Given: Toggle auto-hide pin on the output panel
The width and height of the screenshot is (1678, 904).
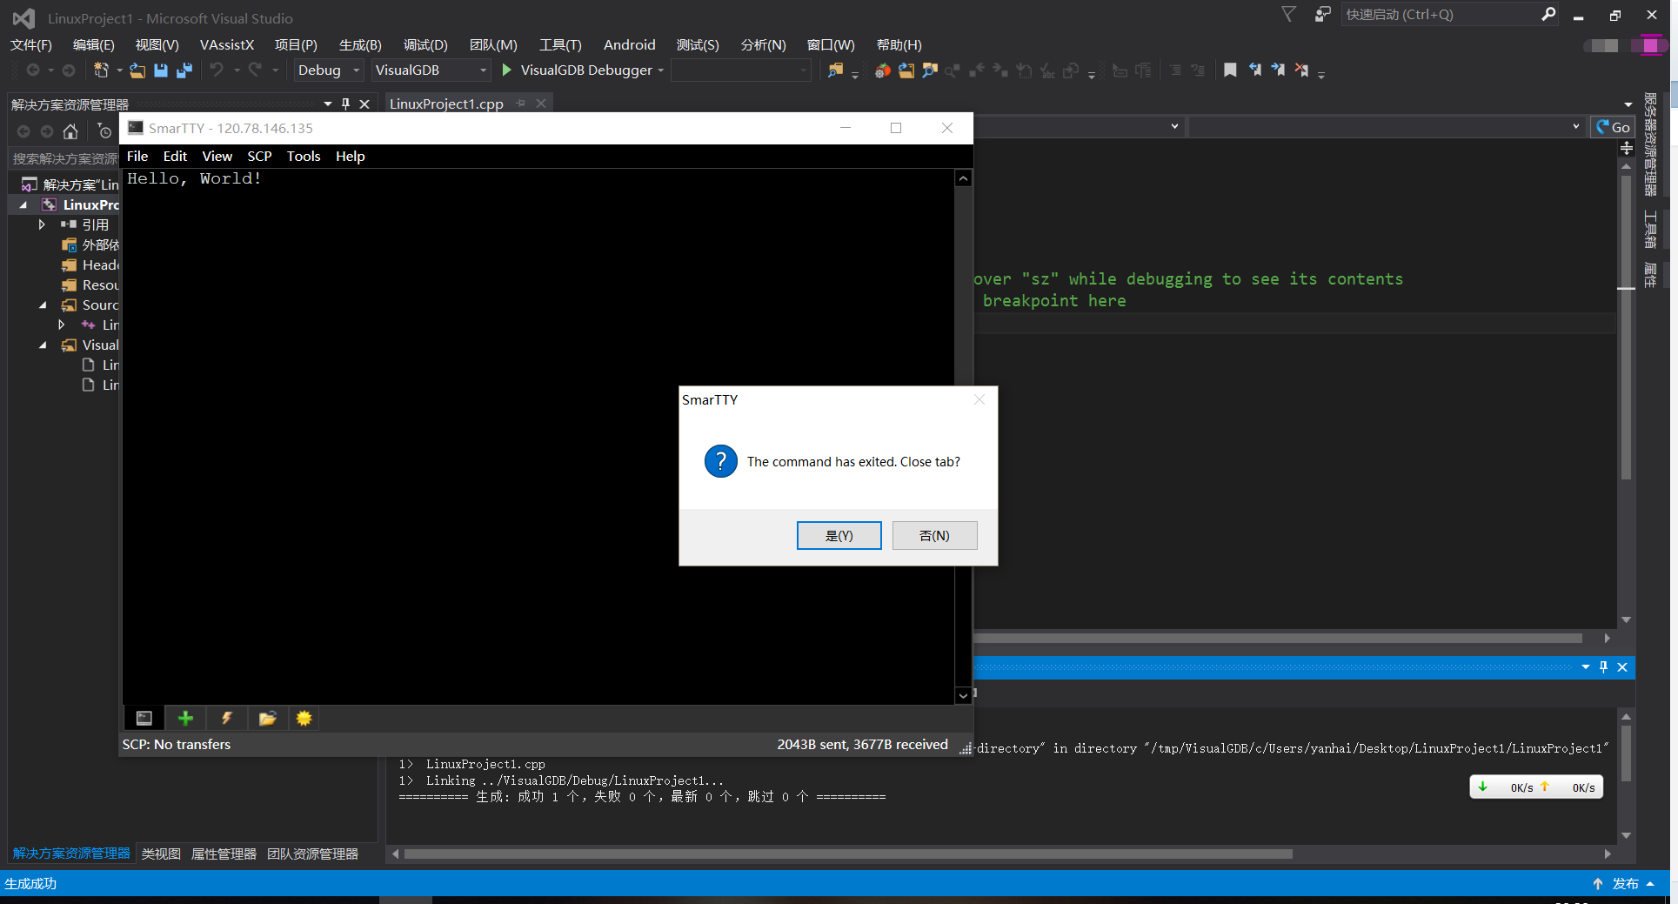Looking at the screenshot, I should [x=1603, y=667].
